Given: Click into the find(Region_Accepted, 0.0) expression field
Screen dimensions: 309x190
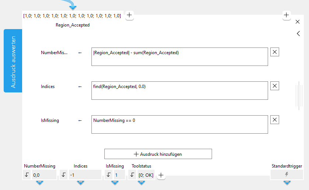Looking at the screenshot, I should (x=180, y=91).
